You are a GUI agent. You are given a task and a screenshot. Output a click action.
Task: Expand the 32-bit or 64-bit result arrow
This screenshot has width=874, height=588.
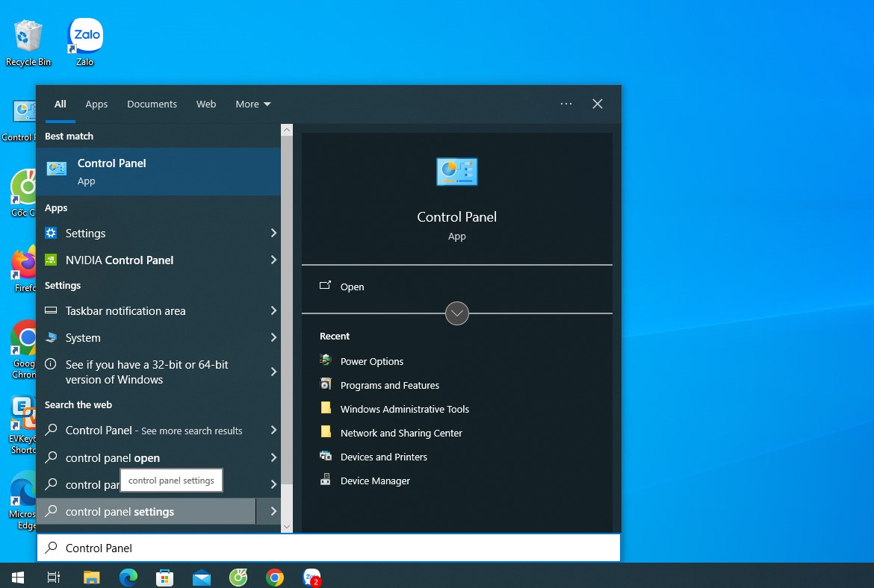click(x=273, y=372)
